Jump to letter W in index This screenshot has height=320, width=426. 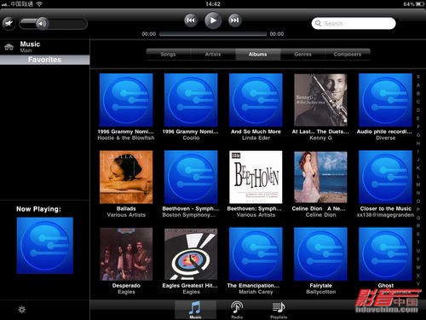418,267
